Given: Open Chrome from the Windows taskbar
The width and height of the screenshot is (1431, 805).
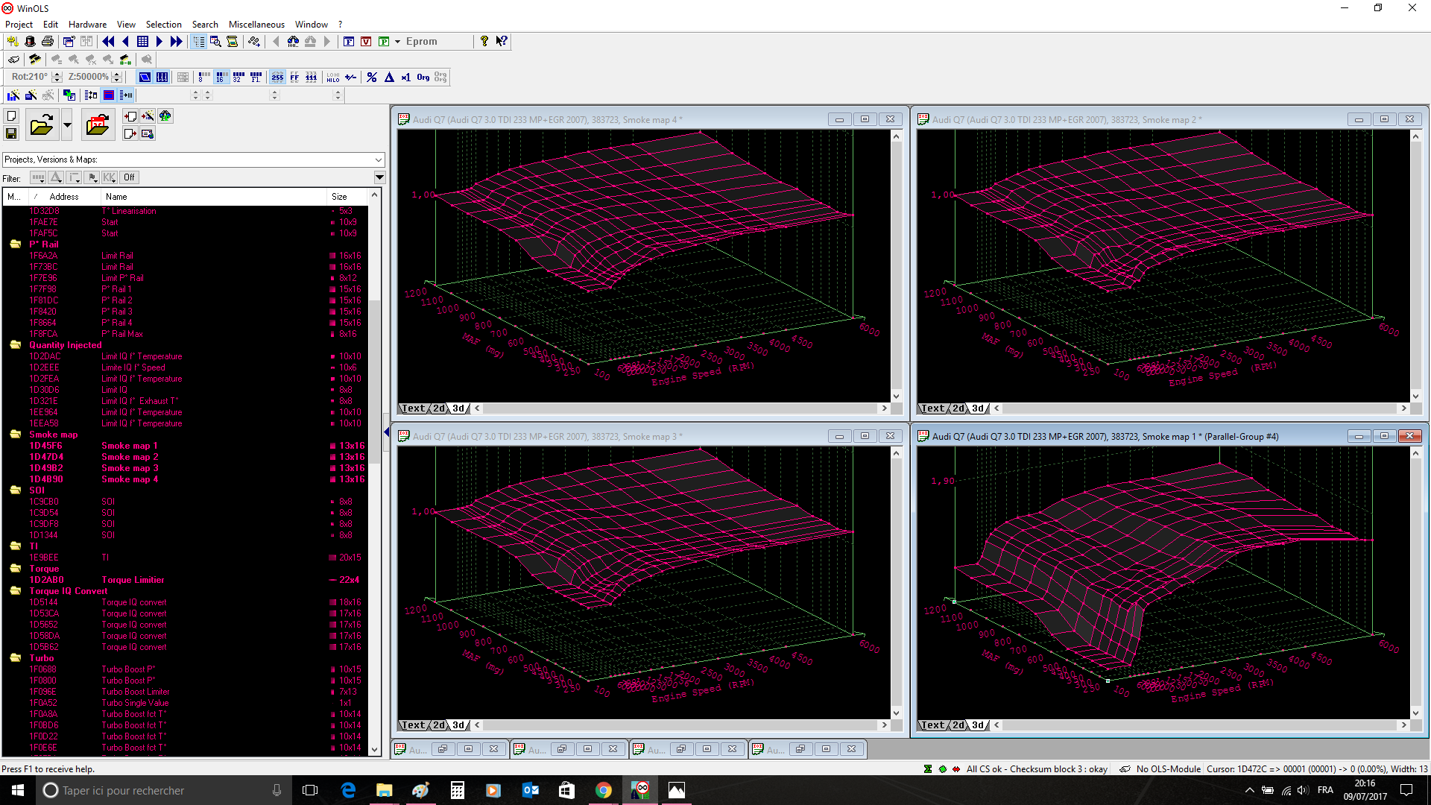Looking at the screenshot, I should (604, 790).
